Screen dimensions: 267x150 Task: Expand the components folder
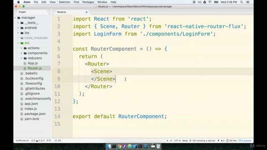21,53
